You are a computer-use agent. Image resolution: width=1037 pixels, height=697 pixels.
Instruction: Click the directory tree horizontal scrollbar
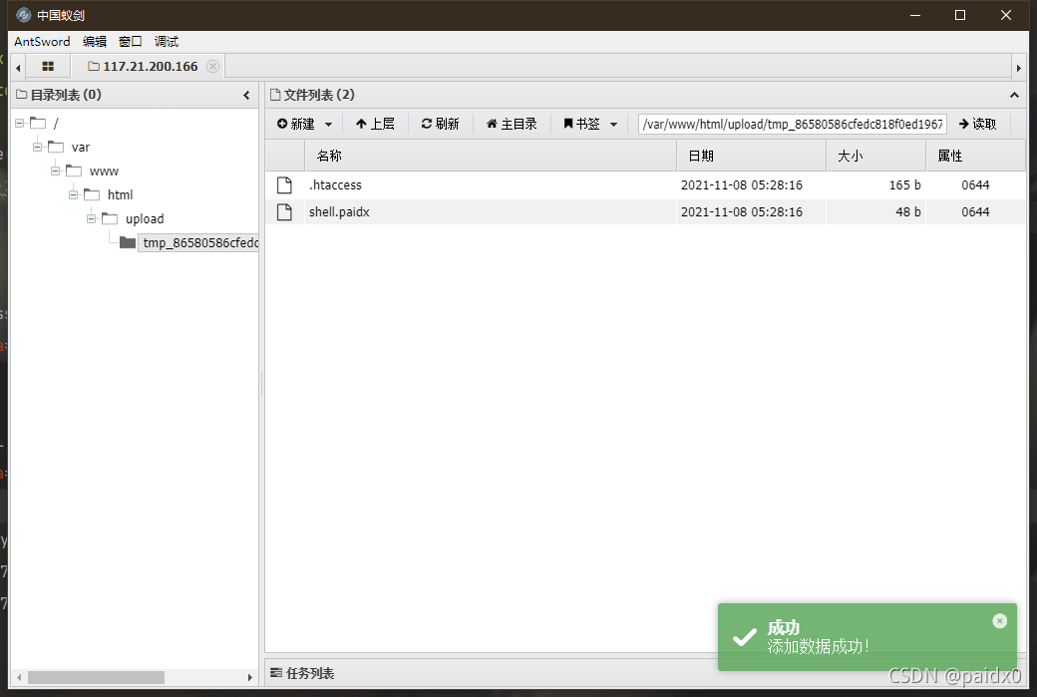click(96, 677)
